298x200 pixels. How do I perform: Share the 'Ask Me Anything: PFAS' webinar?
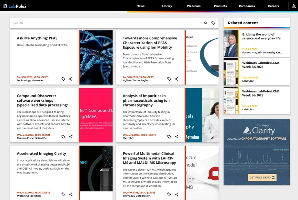pos(71,79)
